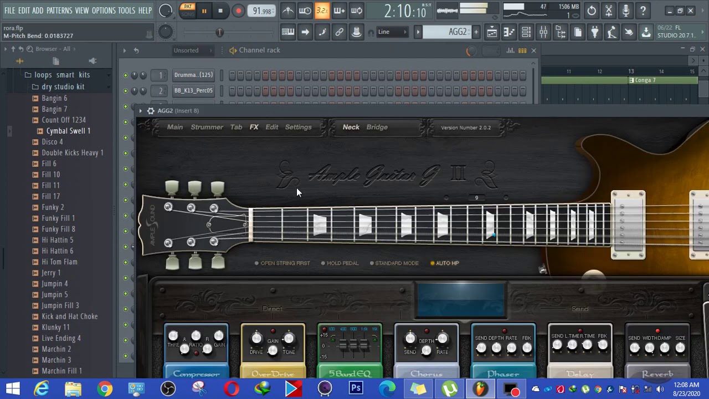
Task: Select the Neck pickup button
Action: coord(351,127)
